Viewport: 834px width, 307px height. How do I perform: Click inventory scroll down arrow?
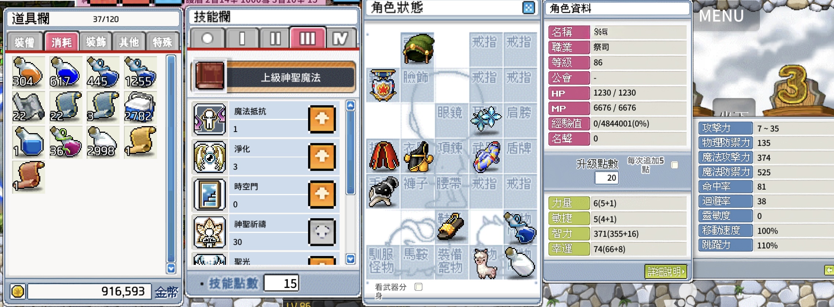171,268
